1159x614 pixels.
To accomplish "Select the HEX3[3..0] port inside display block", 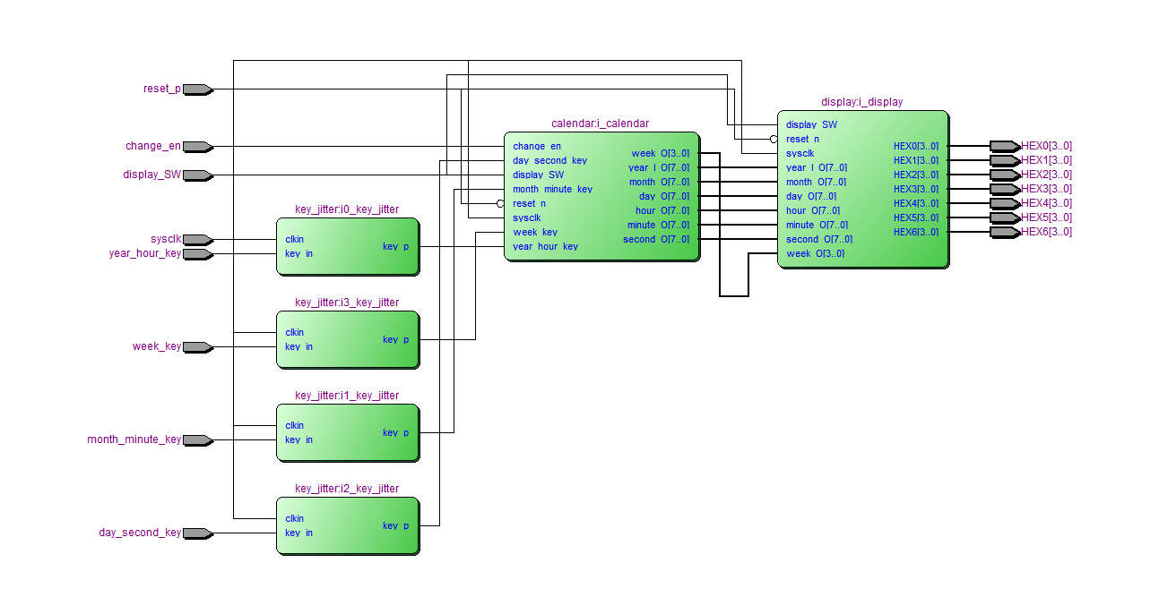I will coord(916,189).
